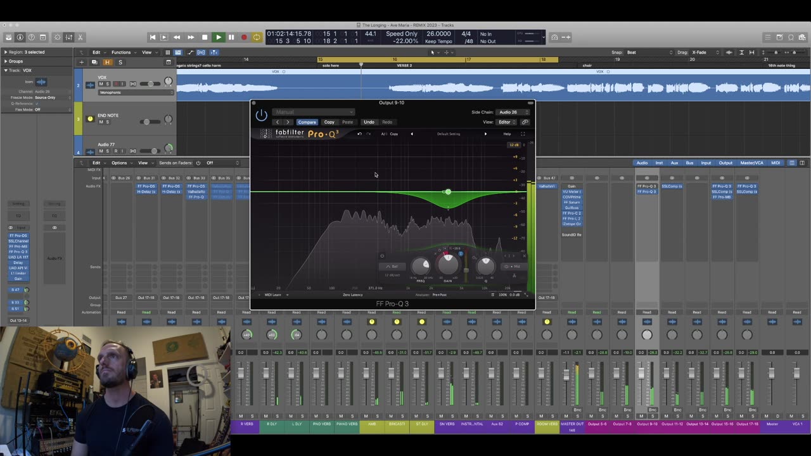Open the Note Pad icon top right
Image resolution: width=811 pixels, height=456 pixels.
click(779, 37)
